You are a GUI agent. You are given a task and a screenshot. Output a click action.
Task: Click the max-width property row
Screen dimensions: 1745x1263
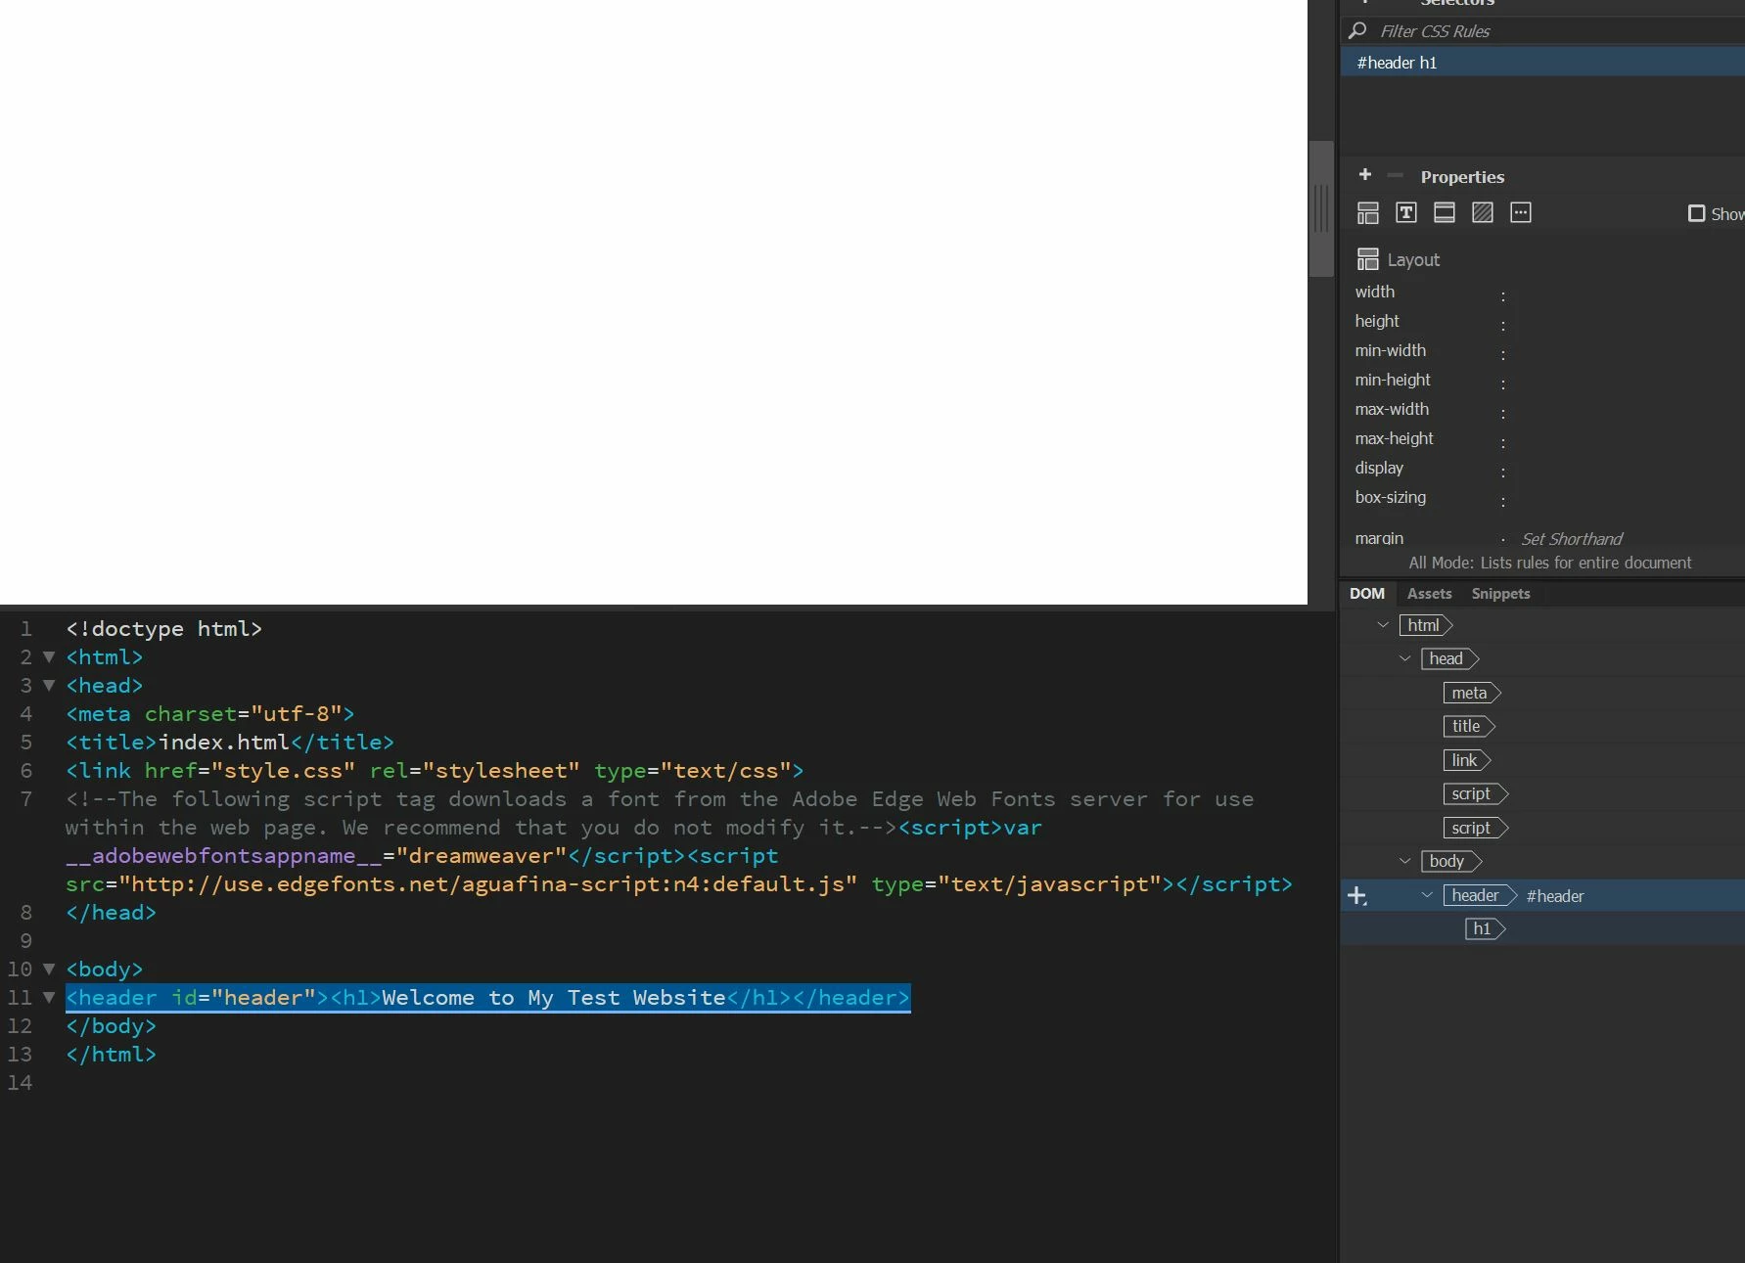click(1542, 410)
